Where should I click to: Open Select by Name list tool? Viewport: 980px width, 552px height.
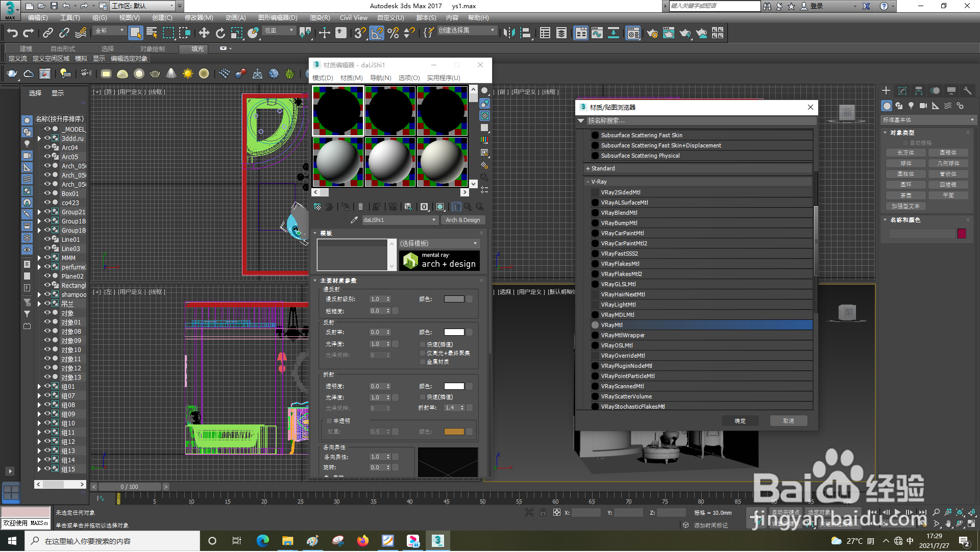click(x=152, y=33)
